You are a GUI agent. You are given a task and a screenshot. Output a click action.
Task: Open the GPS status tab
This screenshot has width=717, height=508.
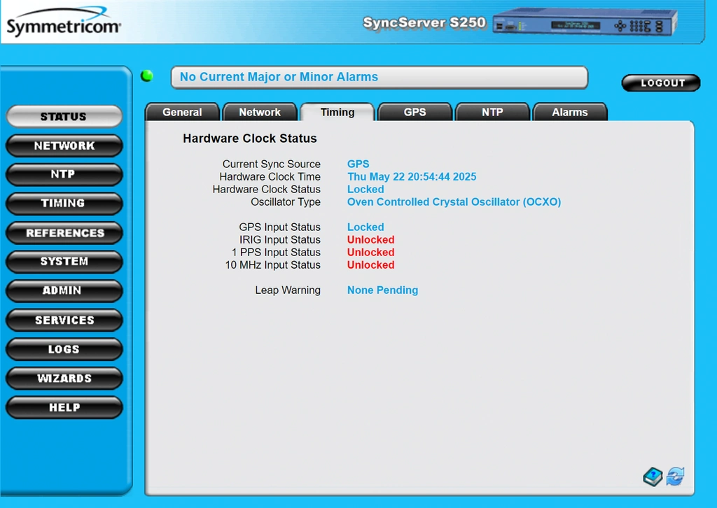pyautogui.click(x=415, y=112)
